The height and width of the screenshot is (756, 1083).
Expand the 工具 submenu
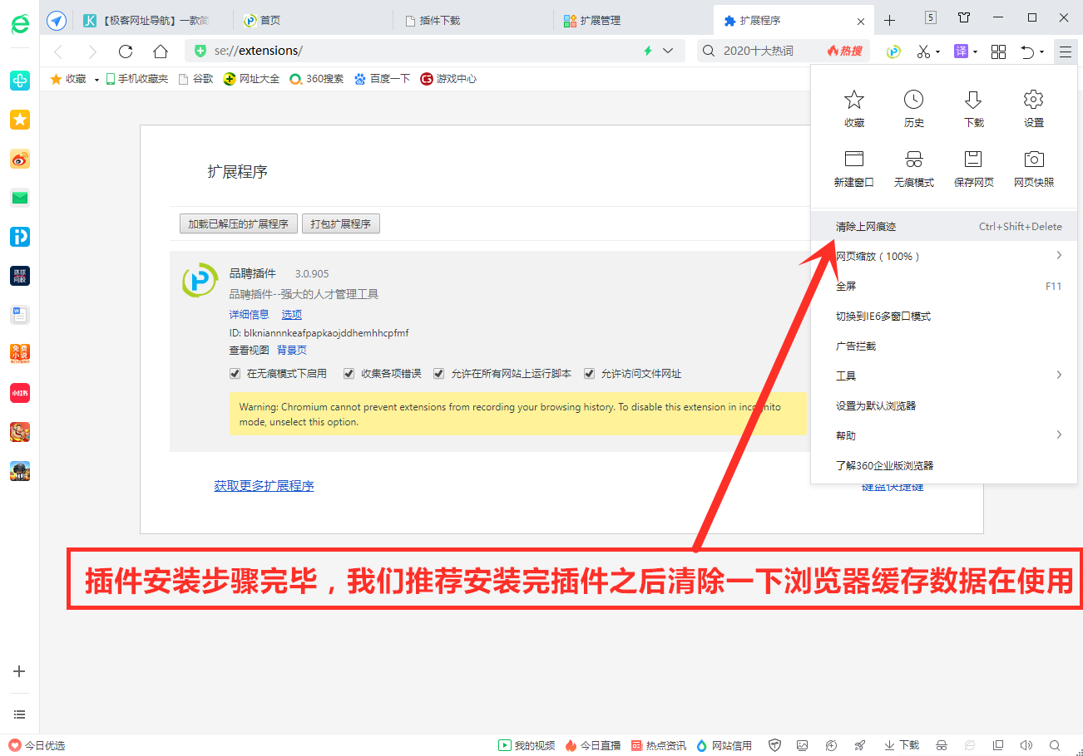click(x=846, y=376)
